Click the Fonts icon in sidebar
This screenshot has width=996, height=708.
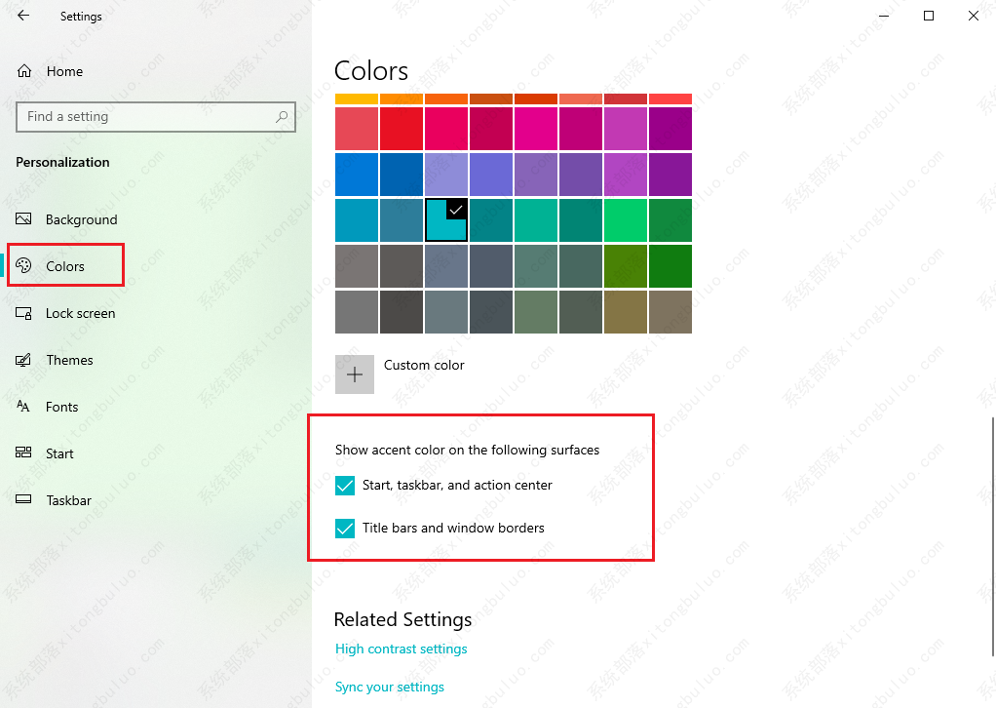pyautogui.click(x=25, y=407)
